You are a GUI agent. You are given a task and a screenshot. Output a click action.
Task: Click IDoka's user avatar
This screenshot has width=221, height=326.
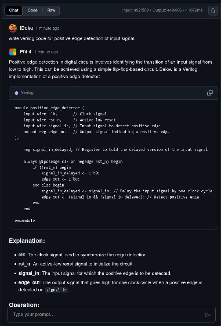coord(13,28)
